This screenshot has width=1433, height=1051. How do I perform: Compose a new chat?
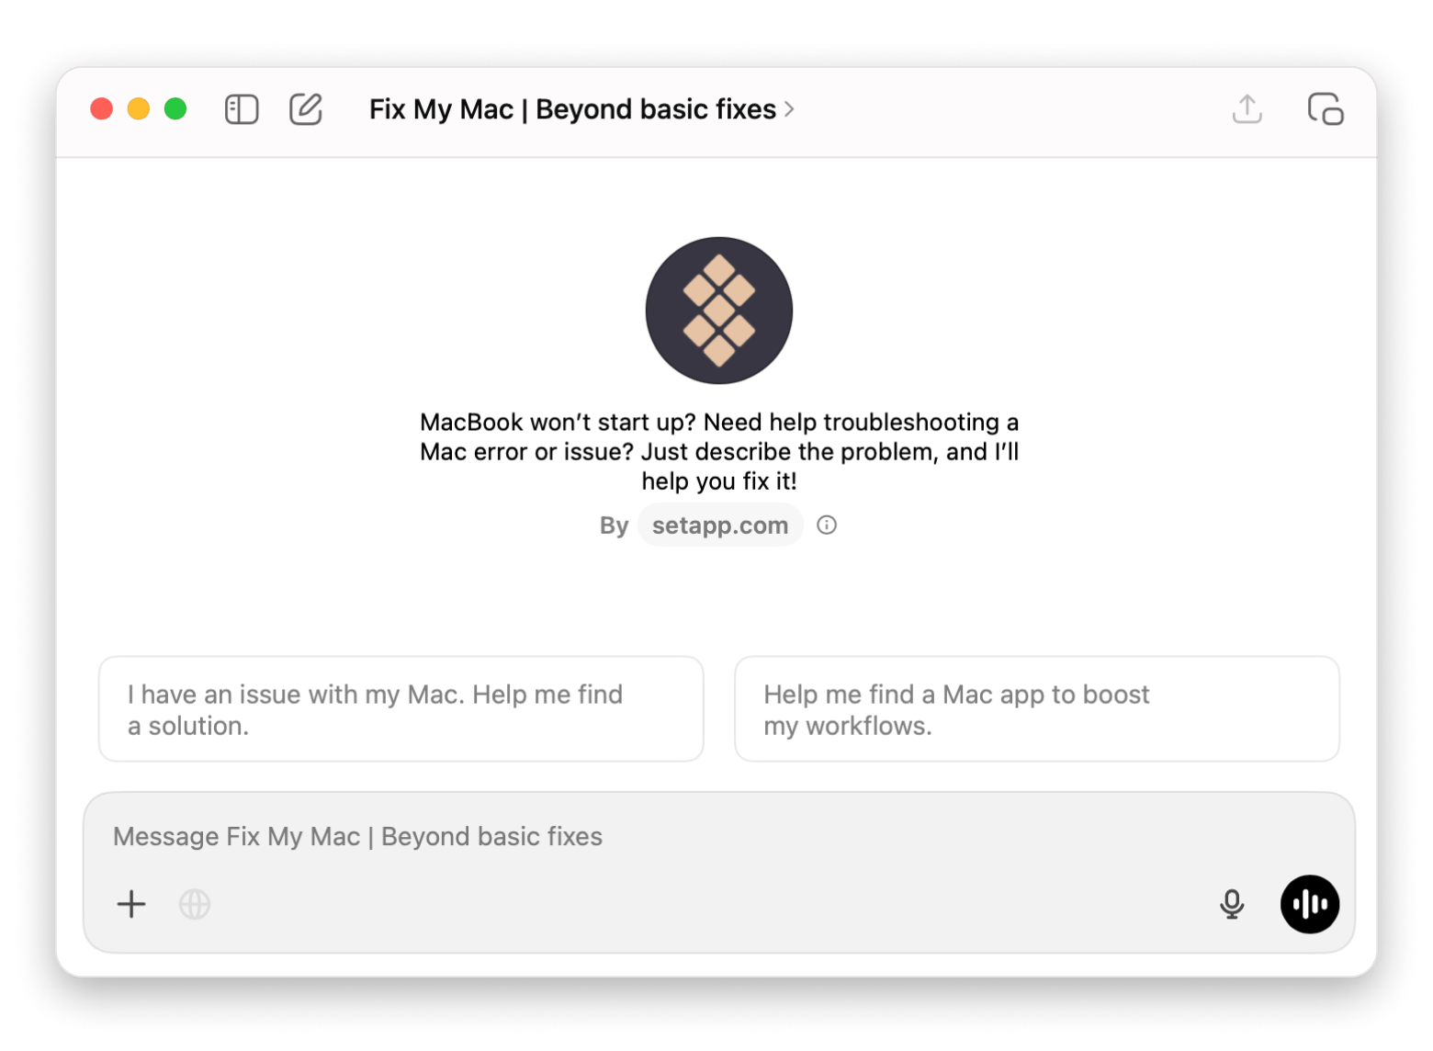[306, 108]
